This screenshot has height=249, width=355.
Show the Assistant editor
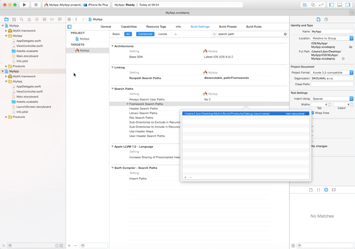tap(313, 5)
